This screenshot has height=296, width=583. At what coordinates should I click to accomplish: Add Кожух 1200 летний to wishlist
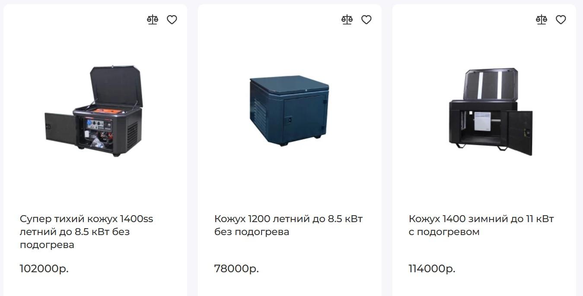366,20
